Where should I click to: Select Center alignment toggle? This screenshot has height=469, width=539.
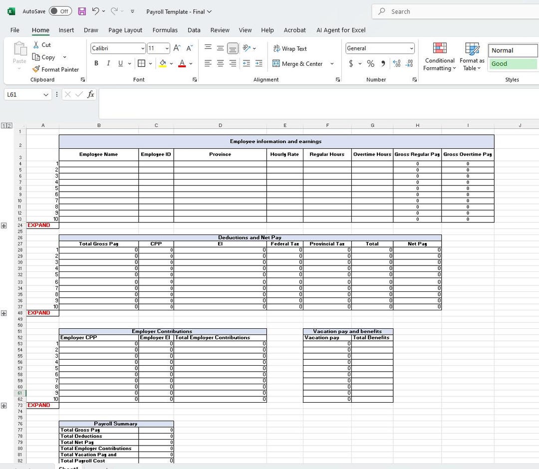220,63
